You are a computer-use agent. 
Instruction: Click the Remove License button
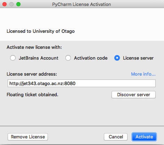(28, 137)
